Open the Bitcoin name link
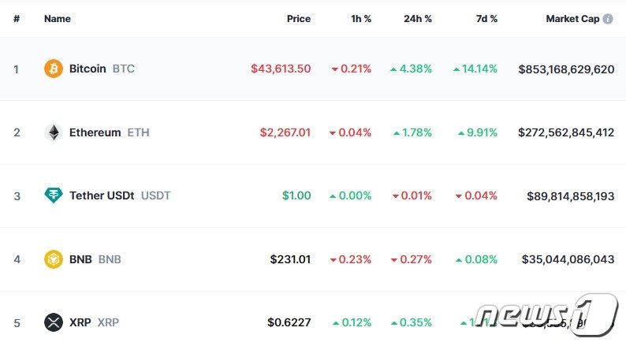 click(x=88, y=69)
